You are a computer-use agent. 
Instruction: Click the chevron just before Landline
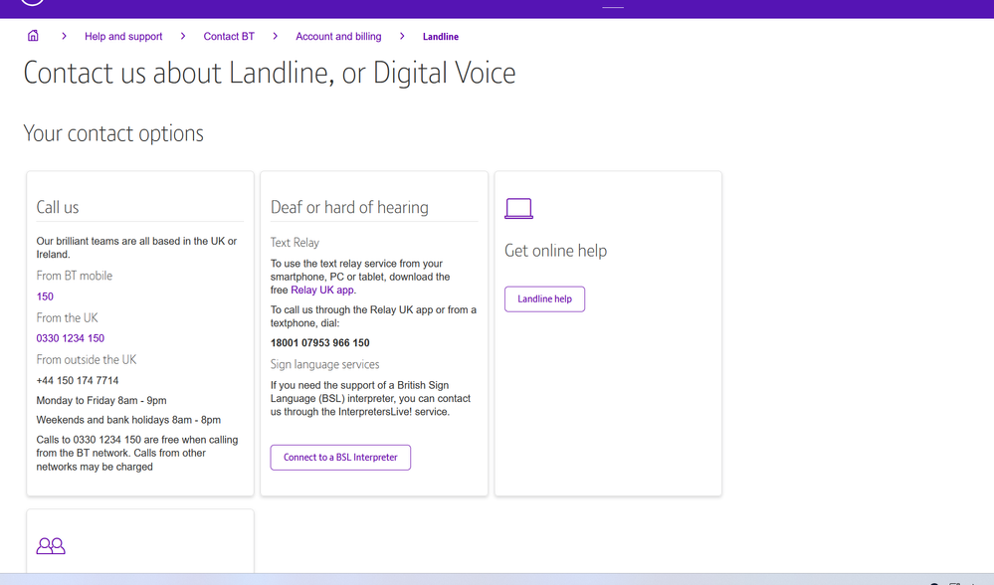[402, 36]
